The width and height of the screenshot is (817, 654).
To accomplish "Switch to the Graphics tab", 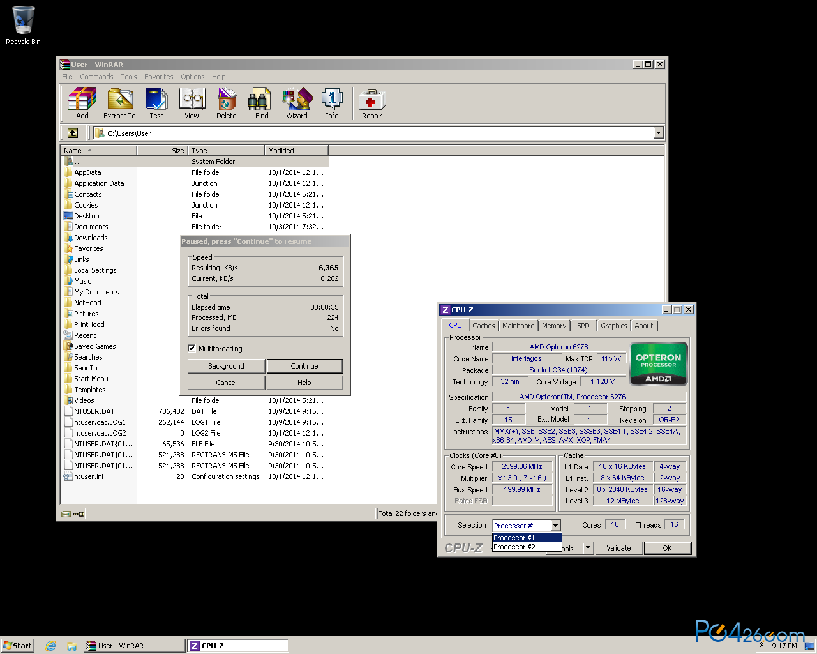I will click(614, 326).
